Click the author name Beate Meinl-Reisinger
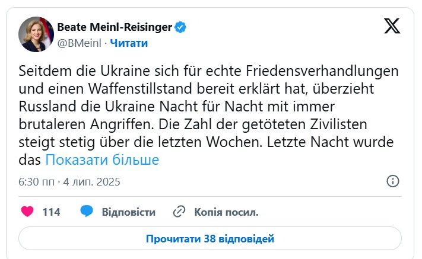This screenshot has height=259, width=422. (x=114, y=27)
